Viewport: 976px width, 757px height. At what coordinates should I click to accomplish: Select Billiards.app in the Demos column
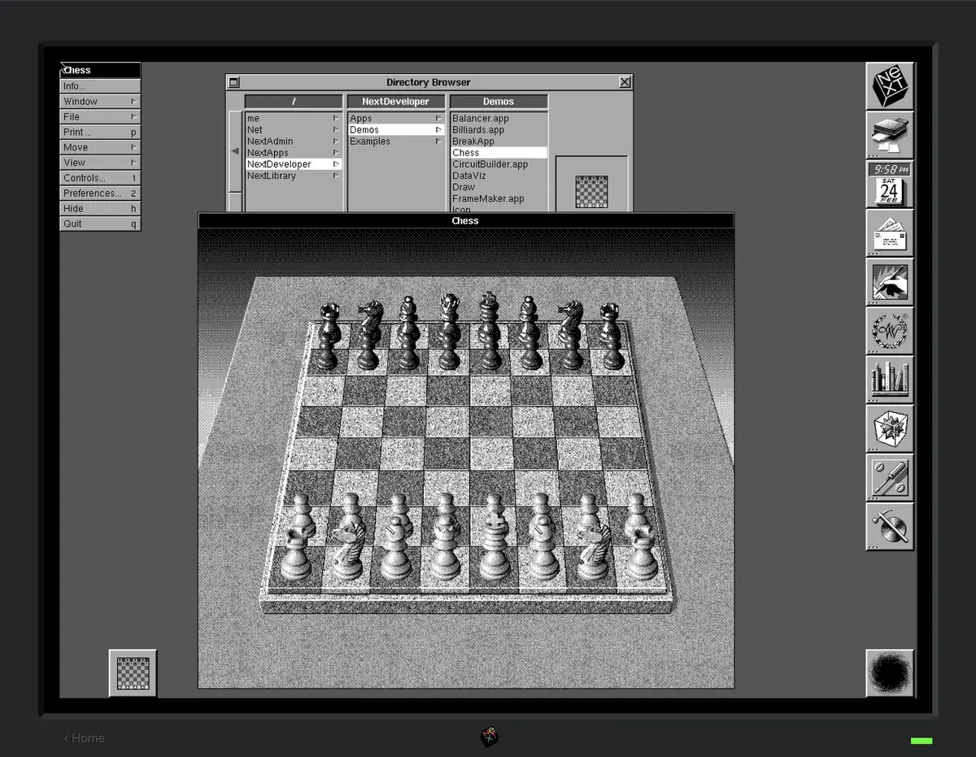pyautogui.click(x=478, y=129)
